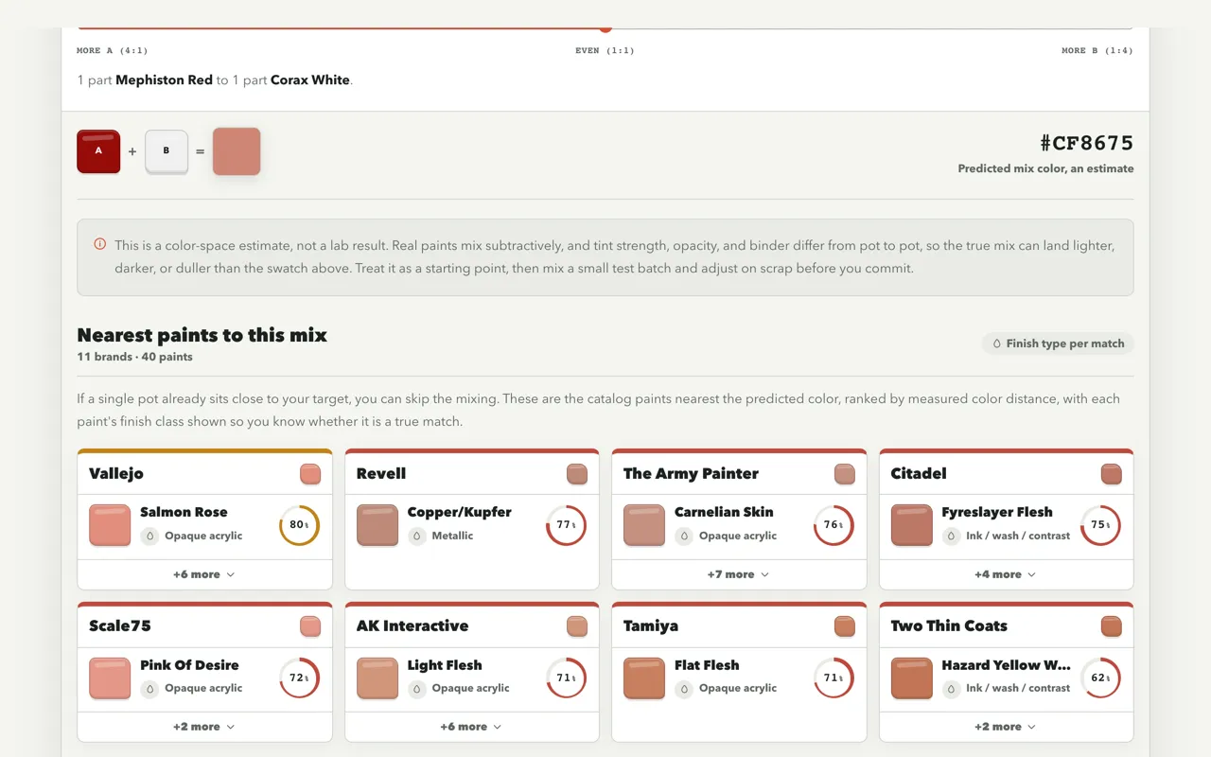The image size is (1211, 757).
Task: Click Two Thin Coats header mini swatch
Action: point(1112,626)
